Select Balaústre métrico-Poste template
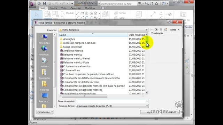This screenshot has height=125, width=223. coord(76,62)
